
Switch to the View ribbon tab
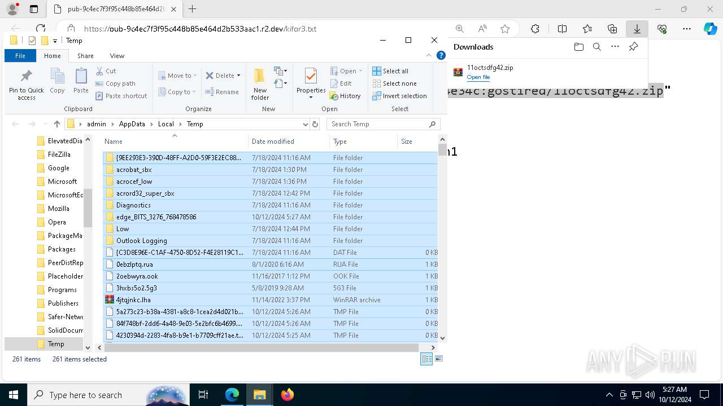[x=117, y=56]
